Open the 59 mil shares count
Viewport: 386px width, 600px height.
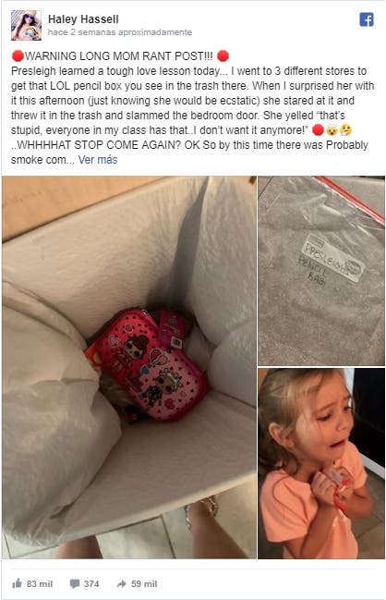pos(144,584)
